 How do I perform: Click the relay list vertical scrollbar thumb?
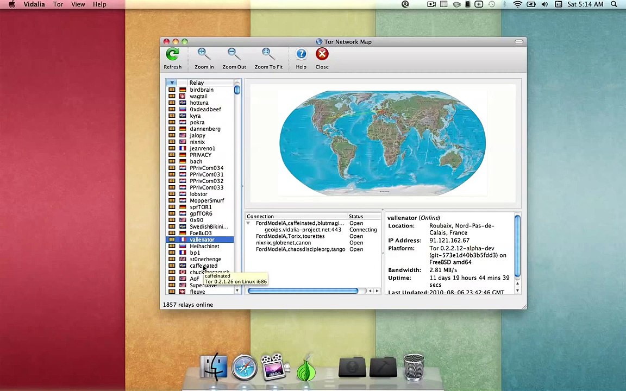[237, 90]
